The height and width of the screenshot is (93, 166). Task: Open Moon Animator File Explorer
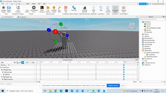click(48, 9)
